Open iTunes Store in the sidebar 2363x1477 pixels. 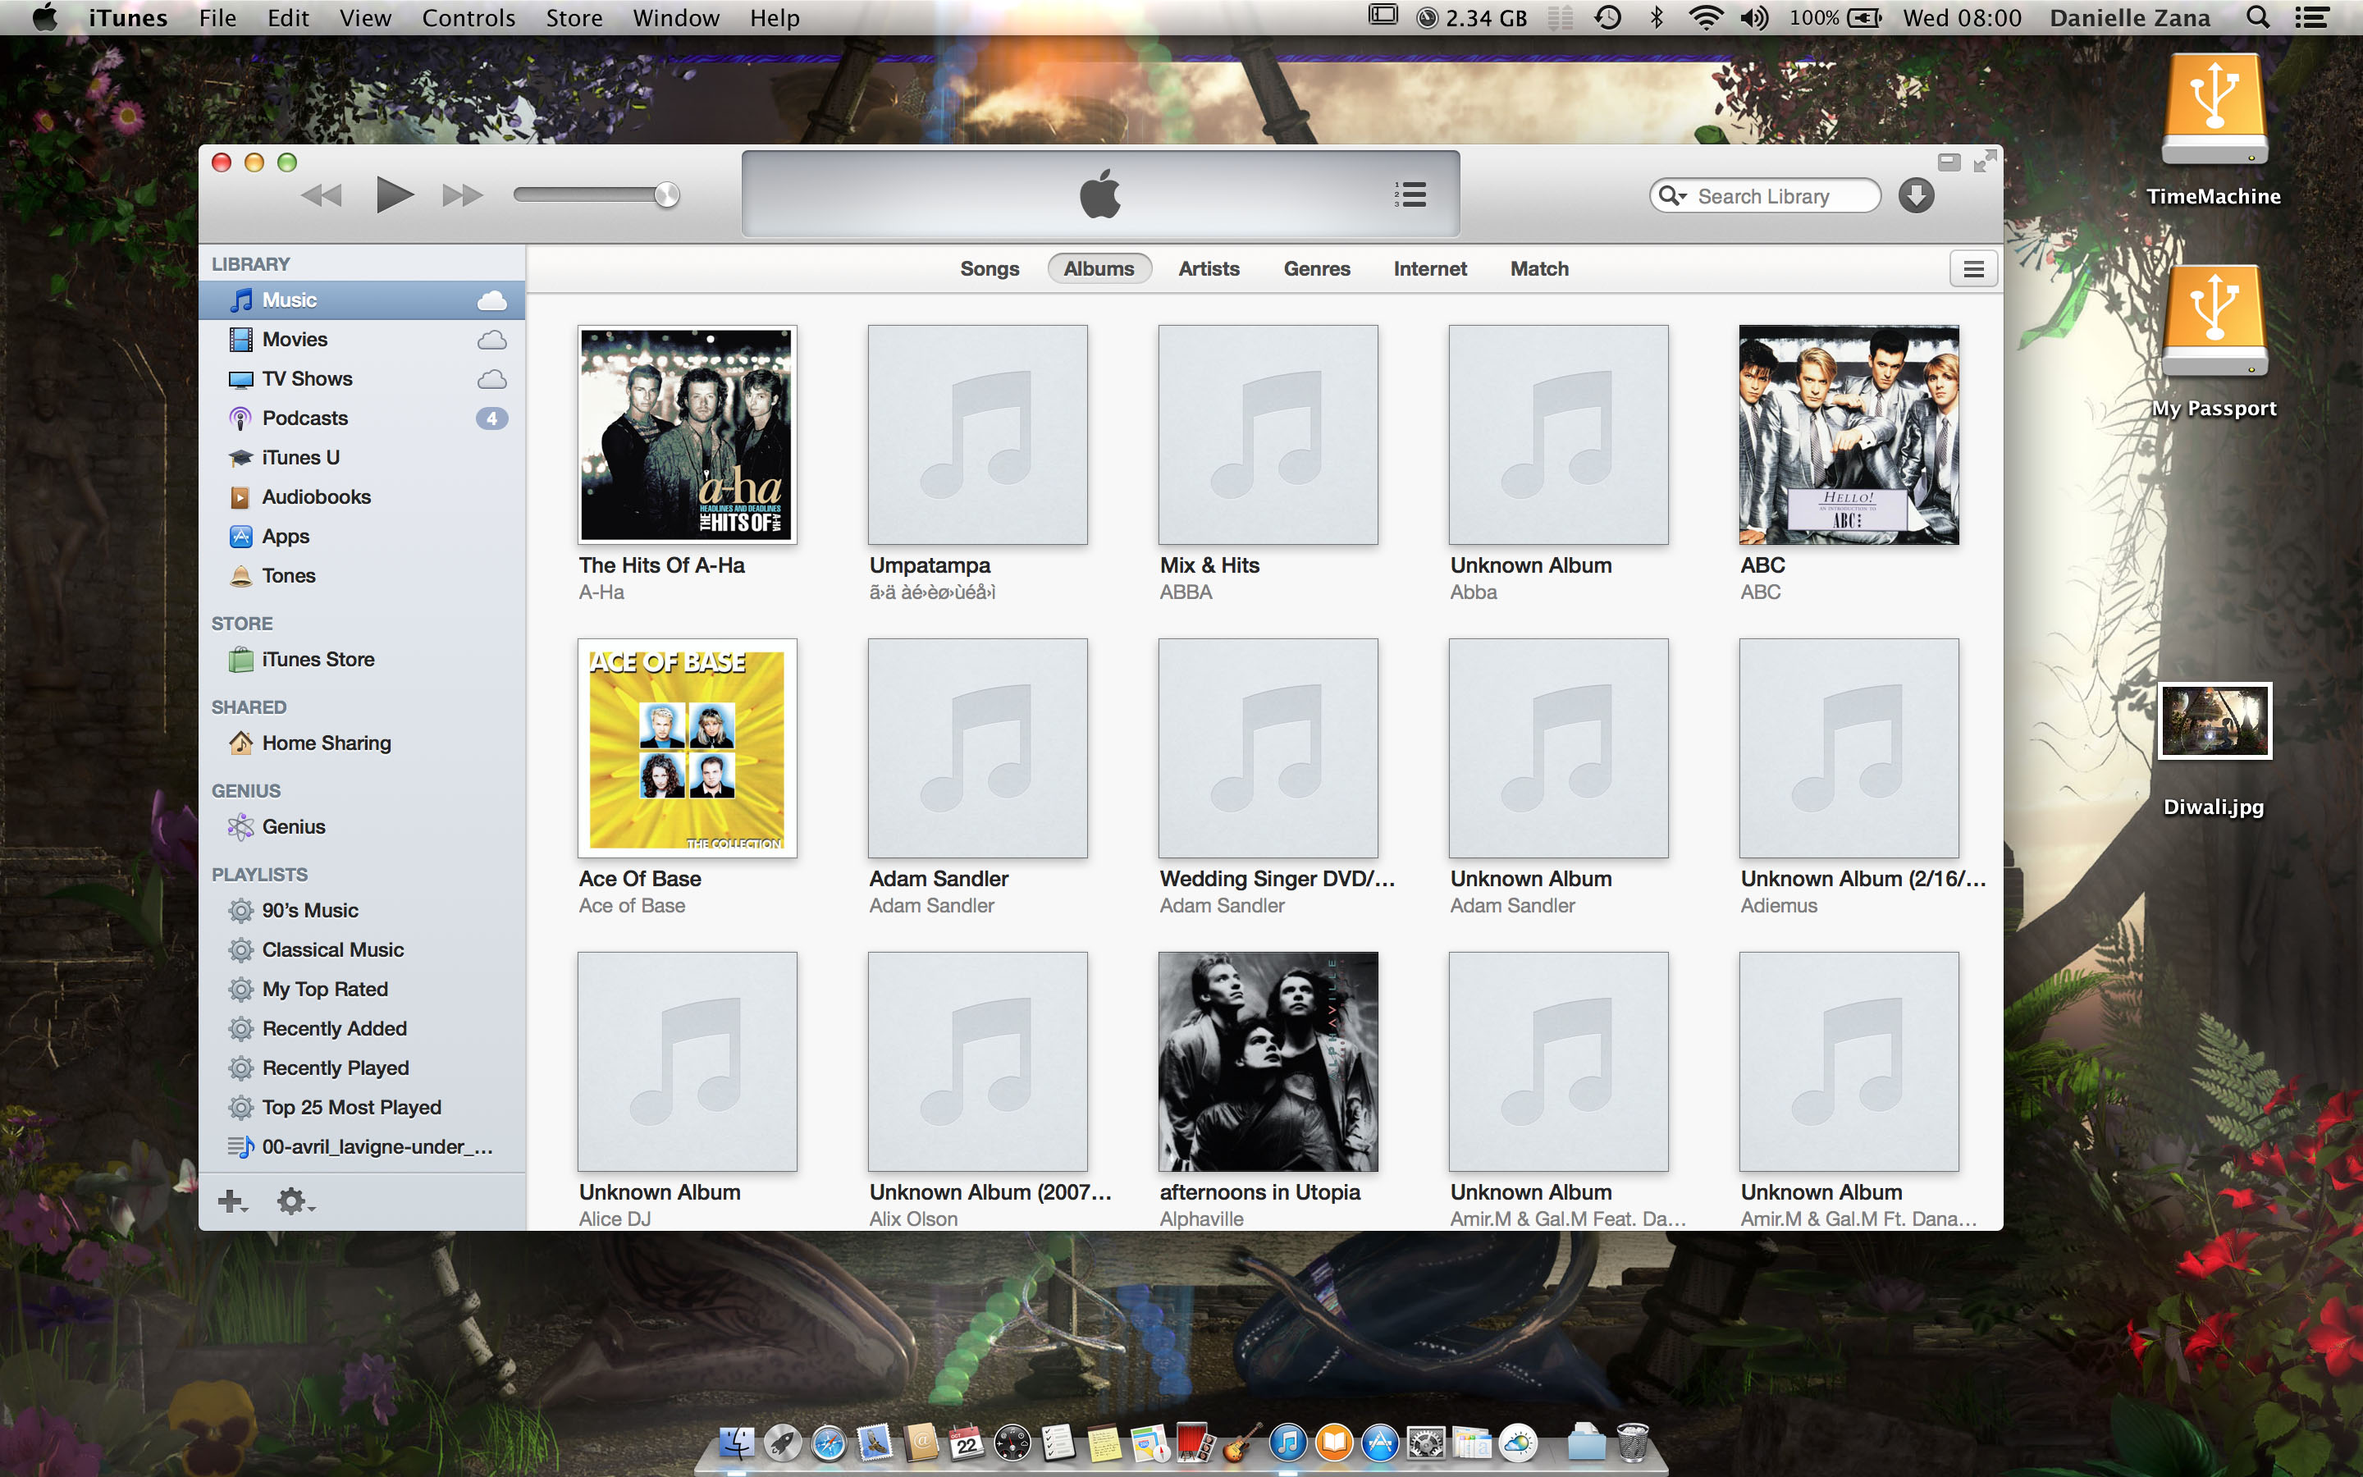[318, 660]
